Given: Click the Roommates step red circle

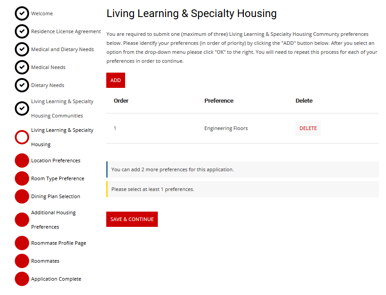Looking at the screenshot, I should (x=22, y=261).
